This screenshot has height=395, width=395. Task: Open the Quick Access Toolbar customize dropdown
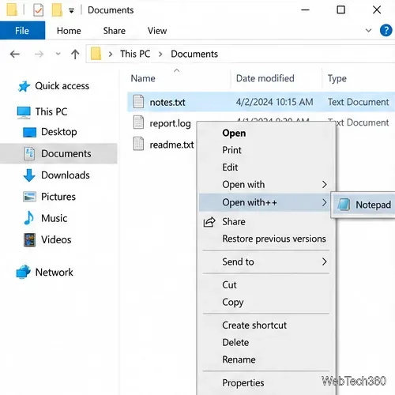point(71,11)
